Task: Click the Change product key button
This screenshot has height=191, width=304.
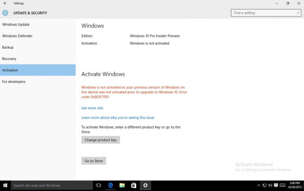Action: [101, 140]
